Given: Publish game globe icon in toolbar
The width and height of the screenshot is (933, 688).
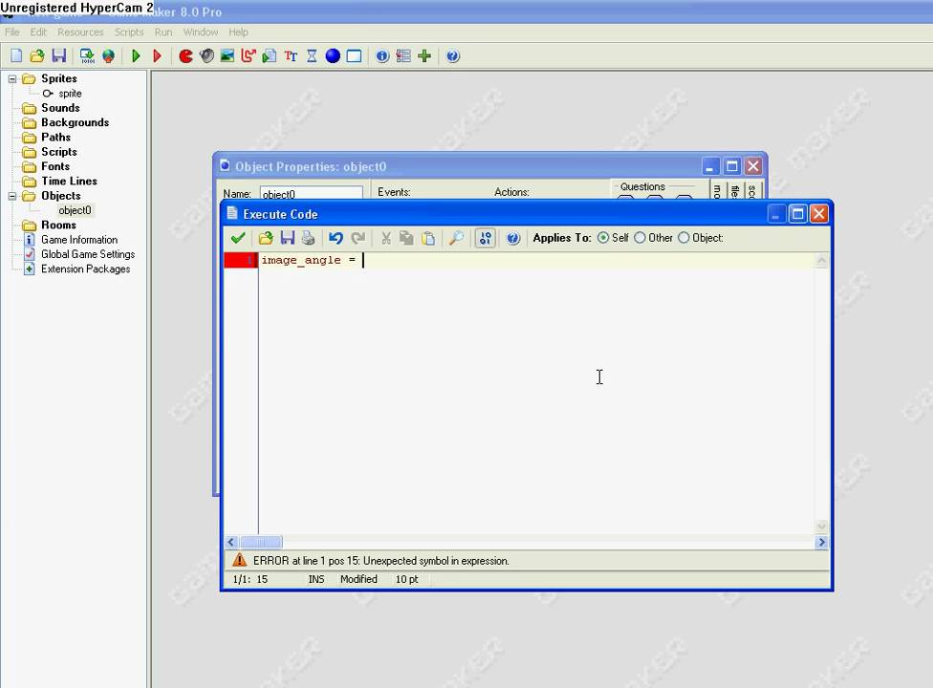Looking at the screenshot, I should pyautogui.click(x=108, y=55).
